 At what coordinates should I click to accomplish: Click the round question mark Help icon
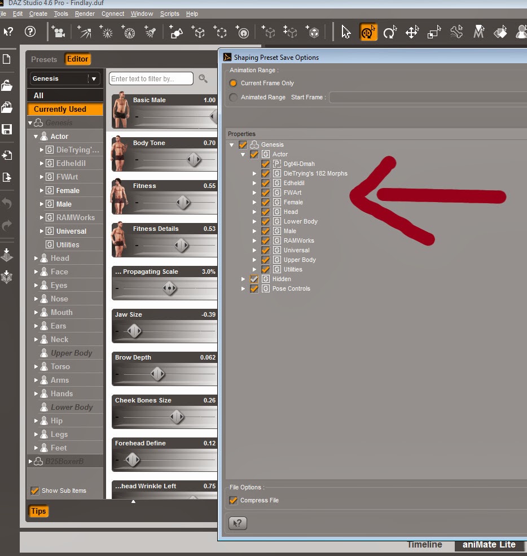click(x=30, y=32)
